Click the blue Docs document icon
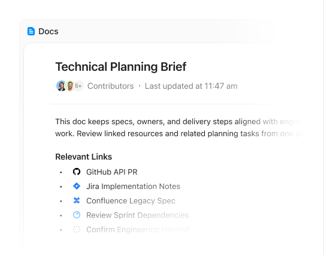The width and height of the screenshot is (324, 255). (31, 31)
